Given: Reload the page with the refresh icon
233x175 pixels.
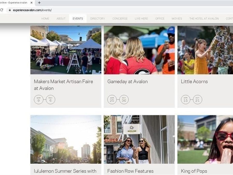Looking at the screenshot, I should pyautogui.click(x=2, y=10).
